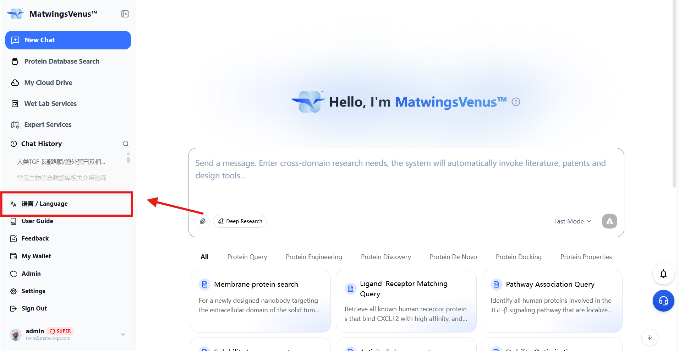The width and height of the screenshot is (679, 351).
Task: Open the 语言 / Language menu
Action: (67, 204)
